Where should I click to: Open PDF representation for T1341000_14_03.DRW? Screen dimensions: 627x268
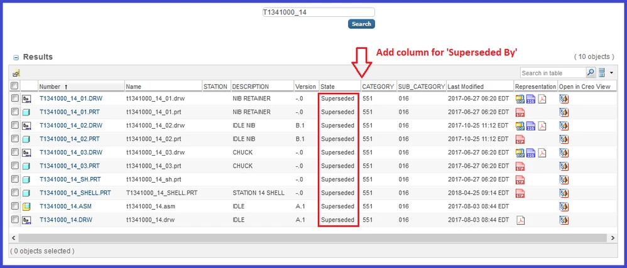(x=542, y=153)
